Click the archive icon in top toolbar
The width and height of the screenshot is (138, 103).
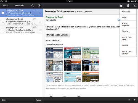point(121,6)
